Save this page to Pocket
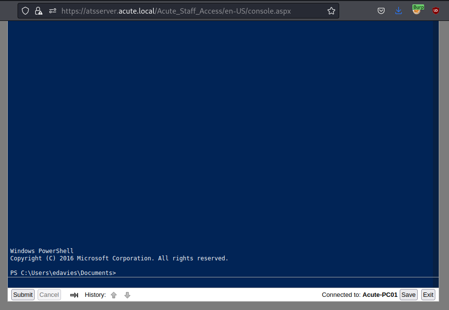Viewport: 449px width, 310px height. tap(381, 10)
